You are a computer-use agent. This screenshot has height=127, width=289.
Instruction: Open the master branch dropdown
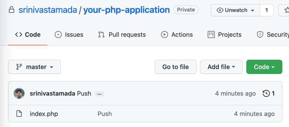point(34,67)
